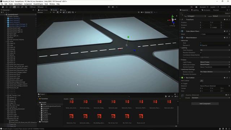Click the Project search by type icon

pyautogui.click(x=166, y=96)
